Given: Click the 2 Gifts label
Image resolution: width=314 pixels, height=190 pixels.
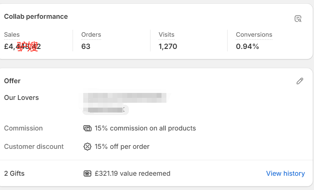Looking at the screenshot, I should (14, 174).
